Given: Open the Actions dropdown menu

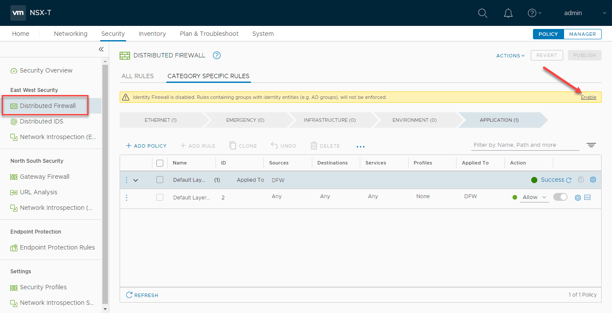Looking at the screenshot, I should point(510,55).
